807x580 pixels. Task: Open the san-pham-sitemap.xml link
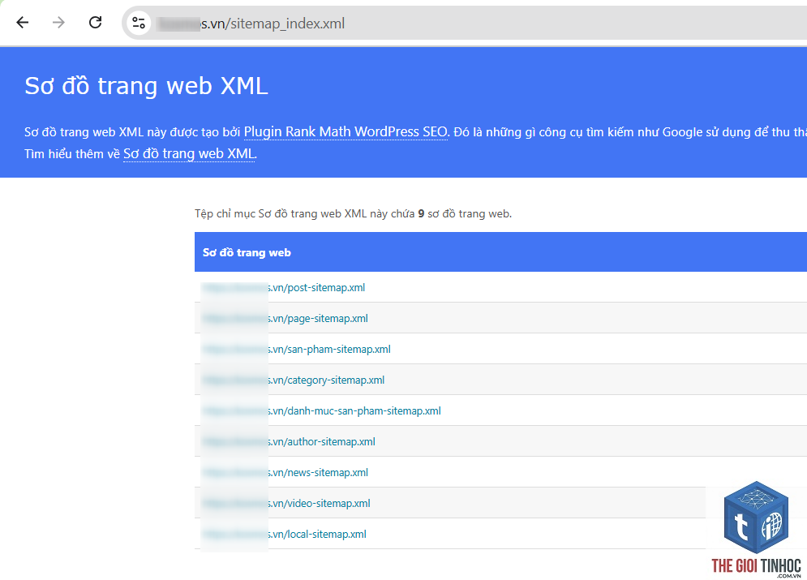(297, 350)
